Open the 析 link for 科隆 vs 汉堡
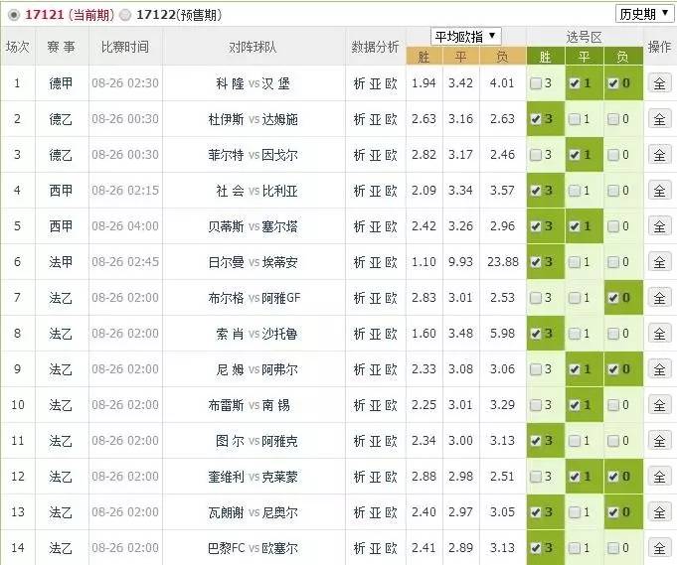The width and height of the screenshot is (677, 565). pyautogui.click(x=360, y=83)
